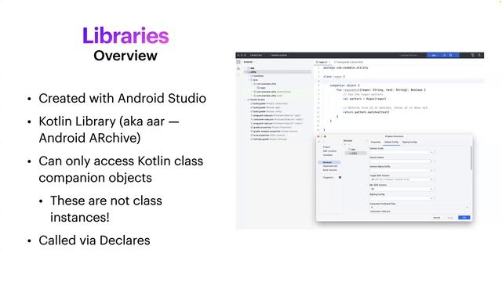The image size is (502, 282).
Task: Click the blue OK button
Action: pos(464,218)
